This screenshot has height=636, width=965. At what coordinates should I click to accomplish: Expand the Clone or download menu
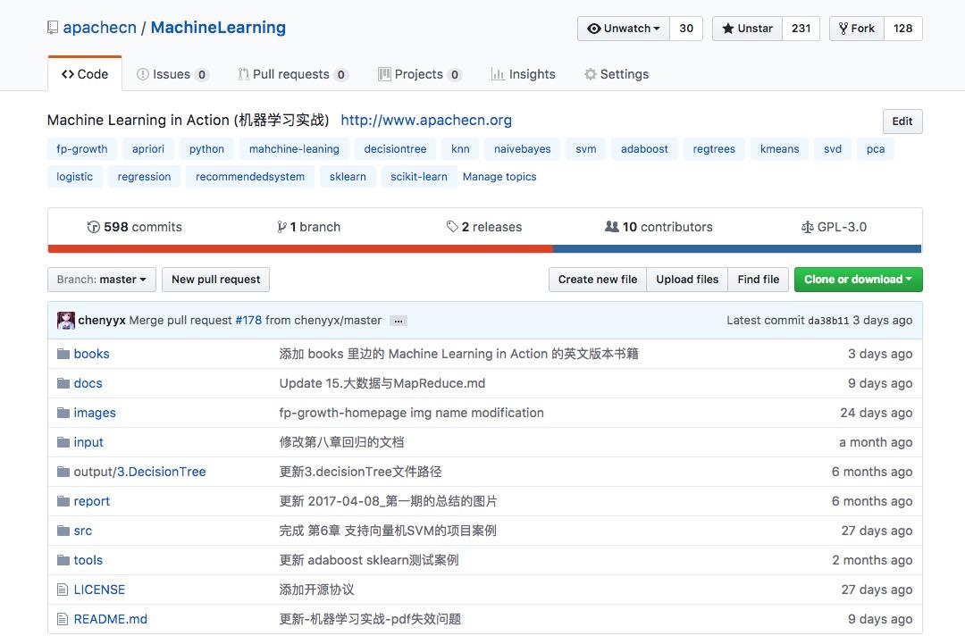[x=858, y=280]
